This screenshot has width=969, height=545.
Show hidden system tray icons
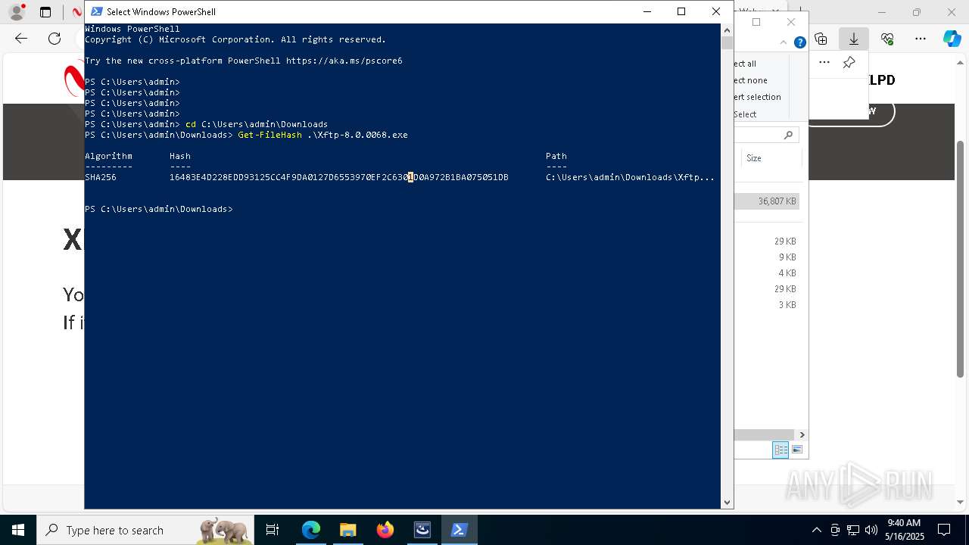pos(816,530)
